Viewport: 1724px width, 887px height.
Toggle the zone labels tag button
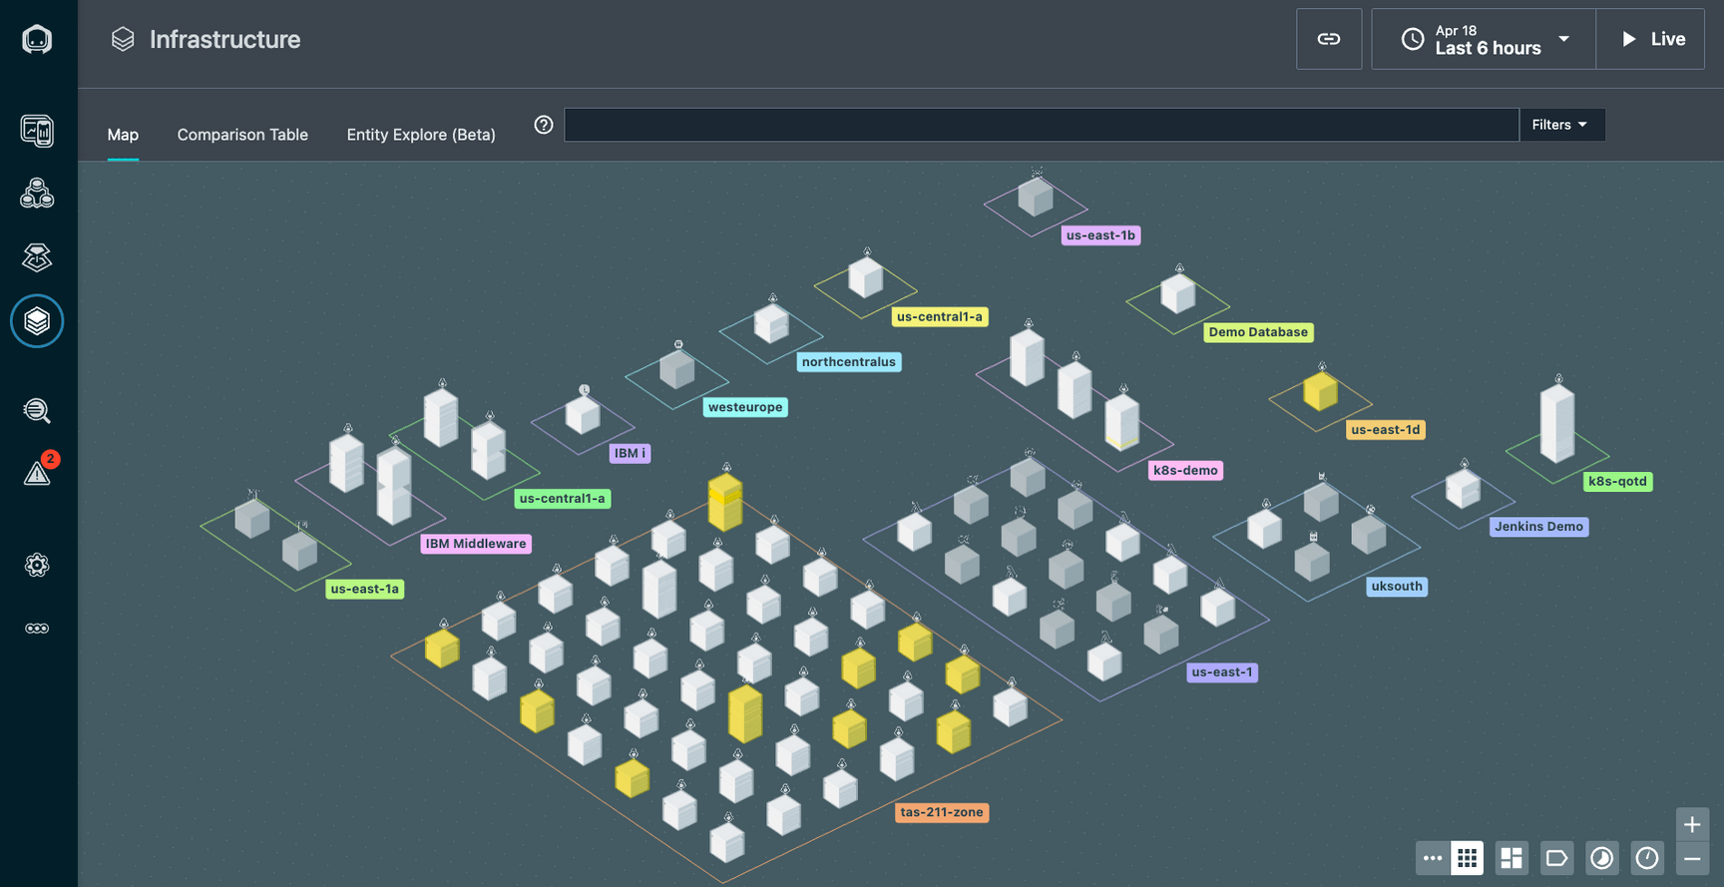pyautogui.click(x=1556, y=858)
